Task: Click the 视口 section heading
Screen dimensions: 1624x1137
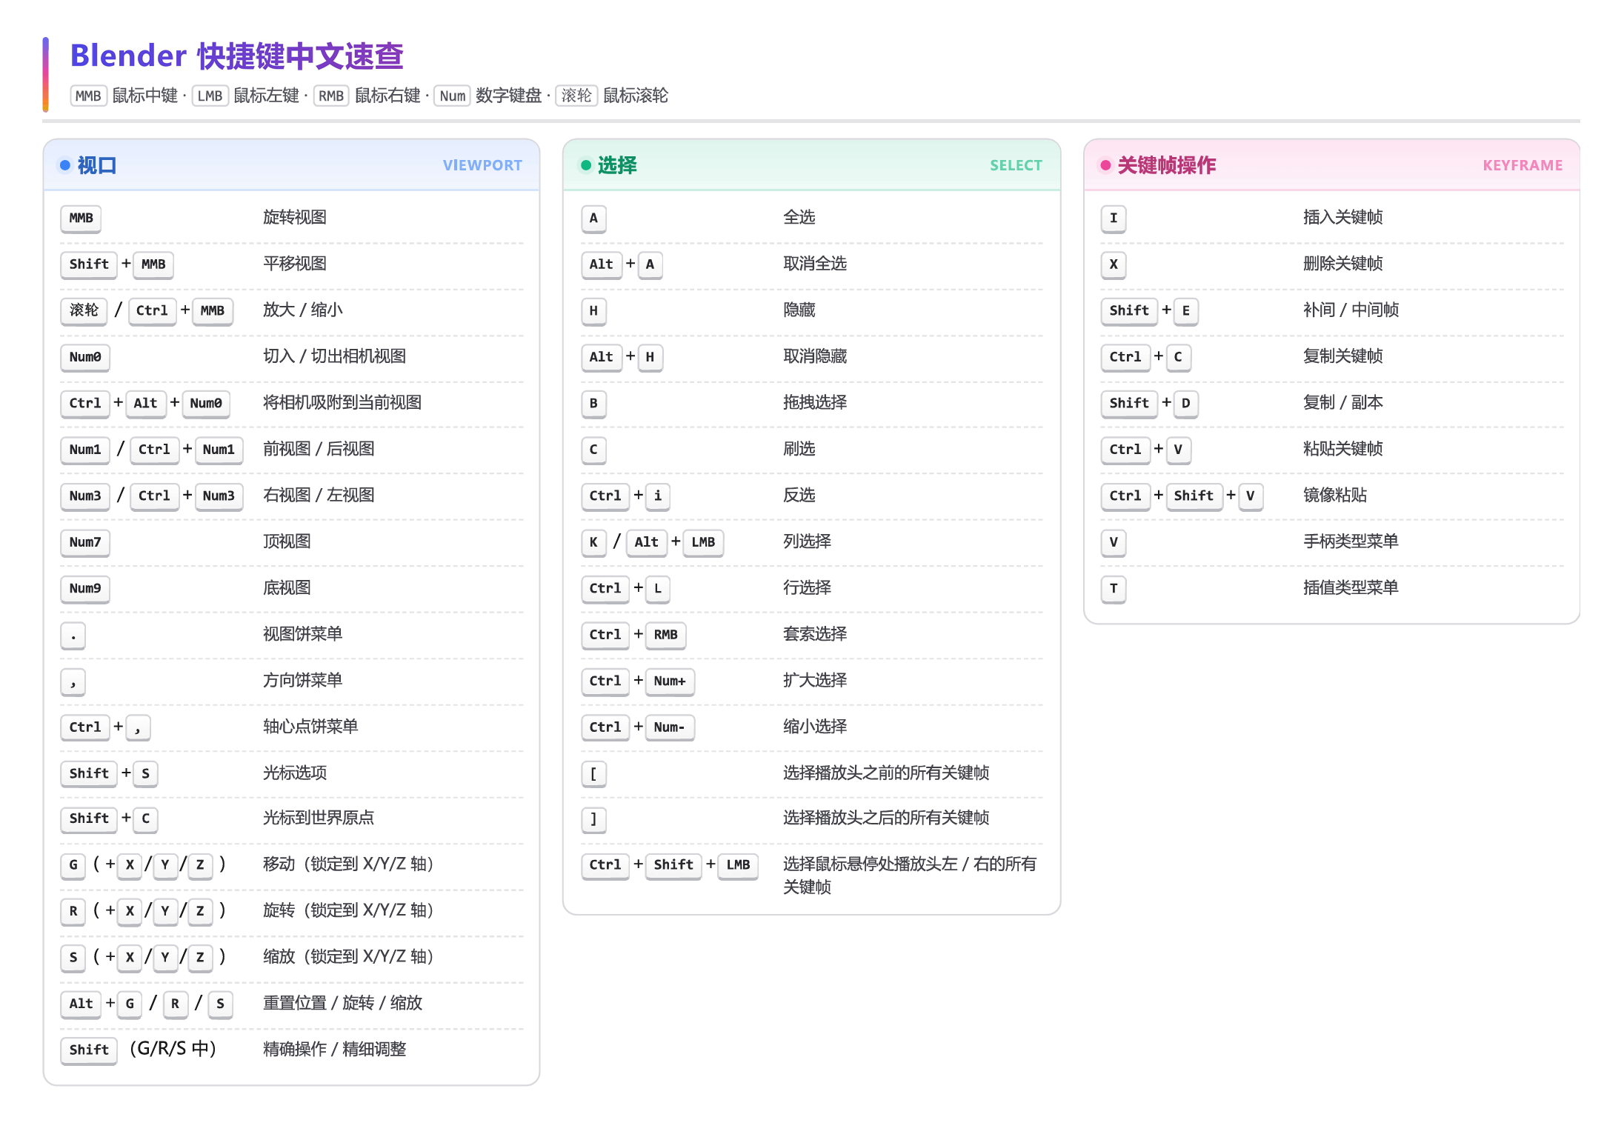Action: (x=97, y=165)
